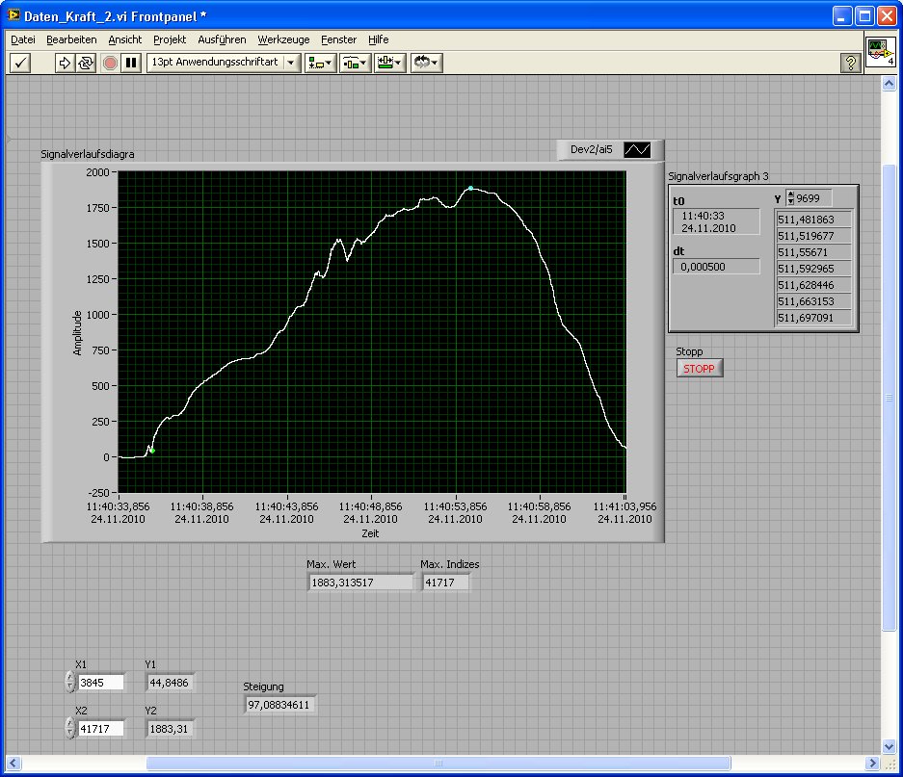Open the Werkzeuge menu
903x777 pixels.
pyautogui.click(x=283, y=39)
